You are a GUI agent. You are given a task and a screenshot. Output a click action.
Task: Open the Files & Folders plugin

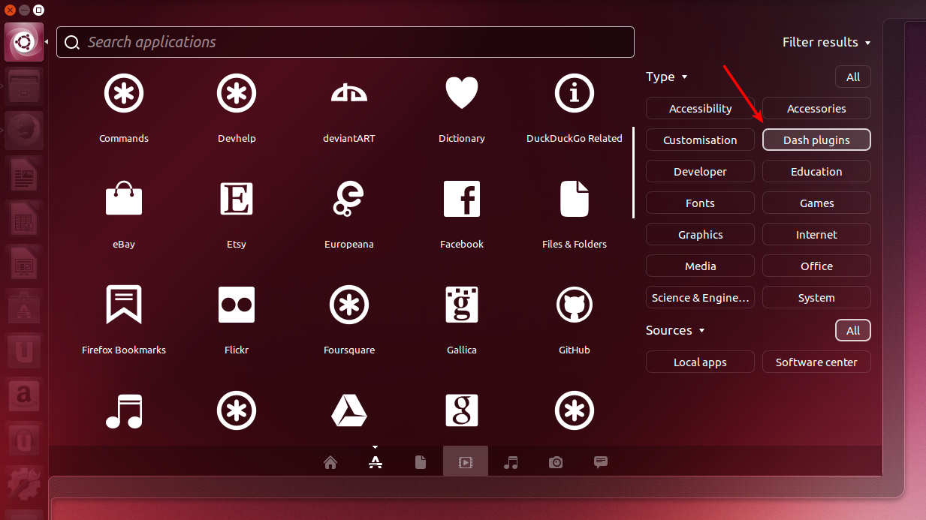tap(575, 199)
